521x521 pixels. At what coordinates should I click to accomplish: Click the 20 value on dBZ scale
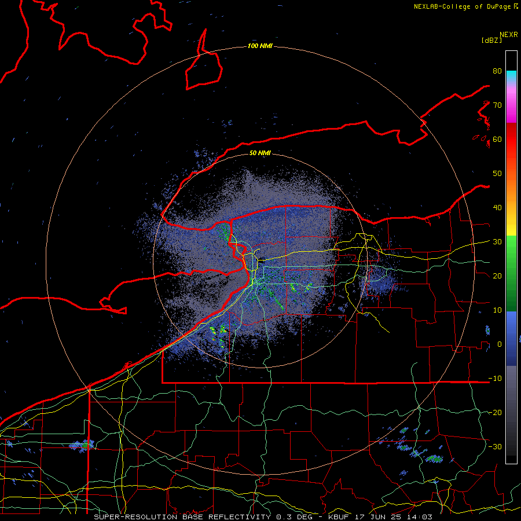[x=497, y=276]
